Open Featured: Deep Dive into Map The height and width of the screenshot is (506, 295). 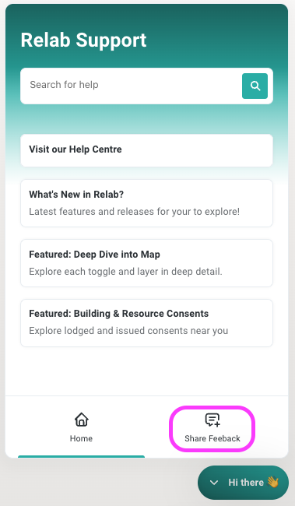(x=146, y=263)
